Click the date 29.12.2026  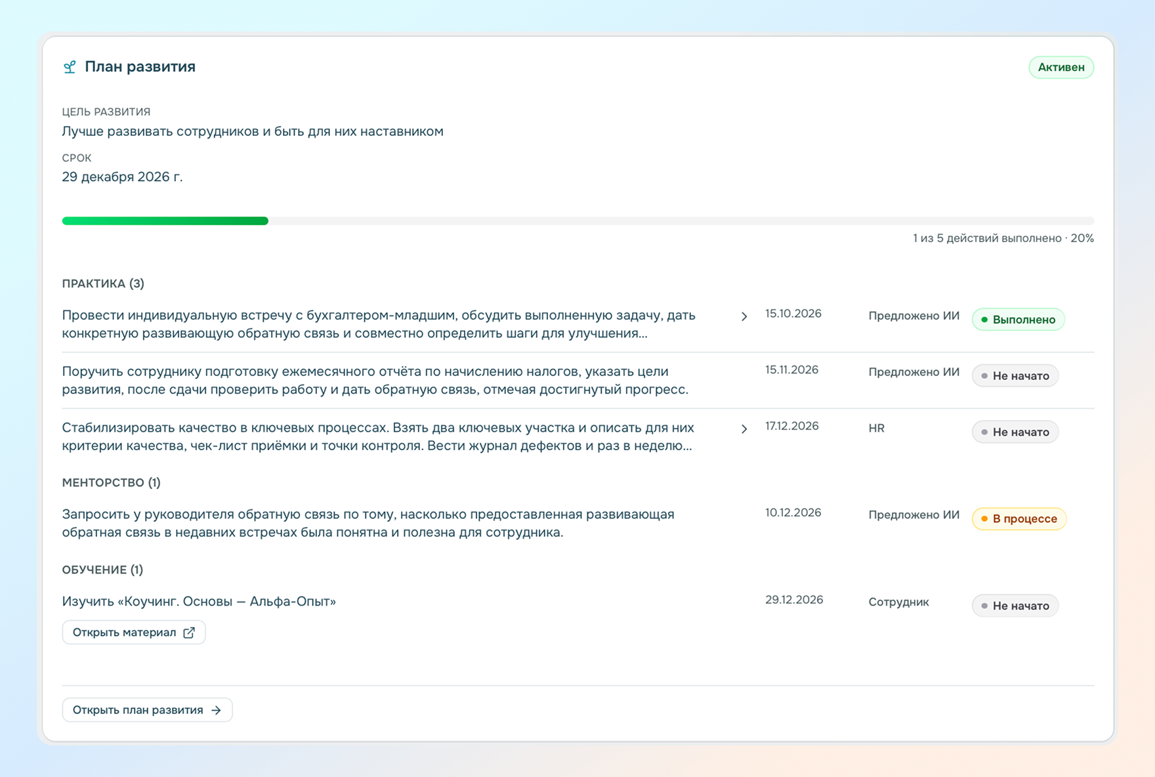794,600
